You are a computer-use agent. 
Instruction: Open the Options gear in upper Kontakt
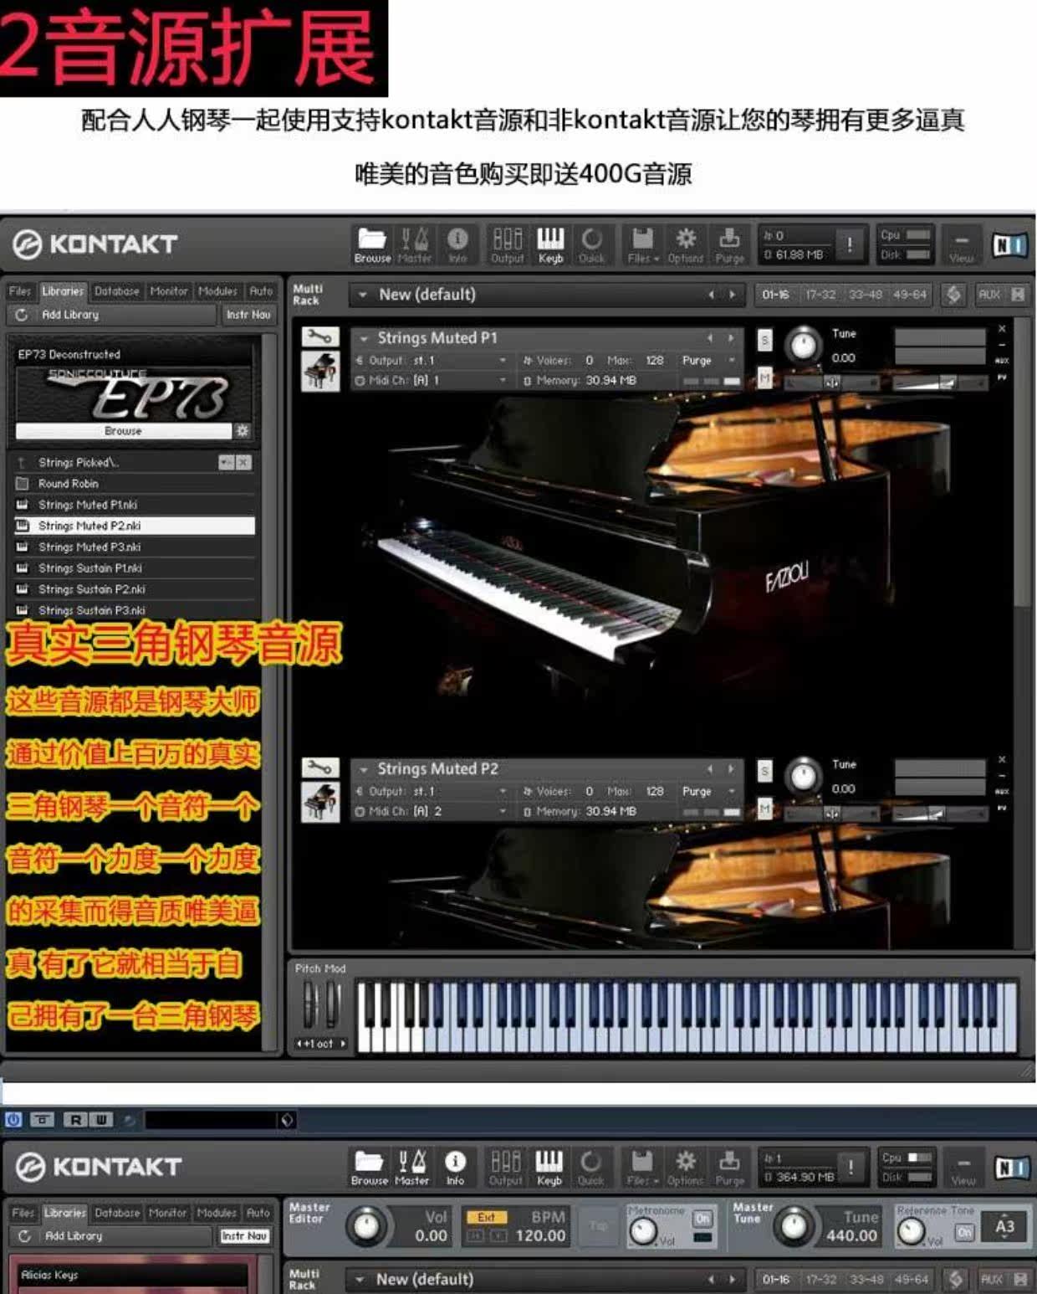686,245
